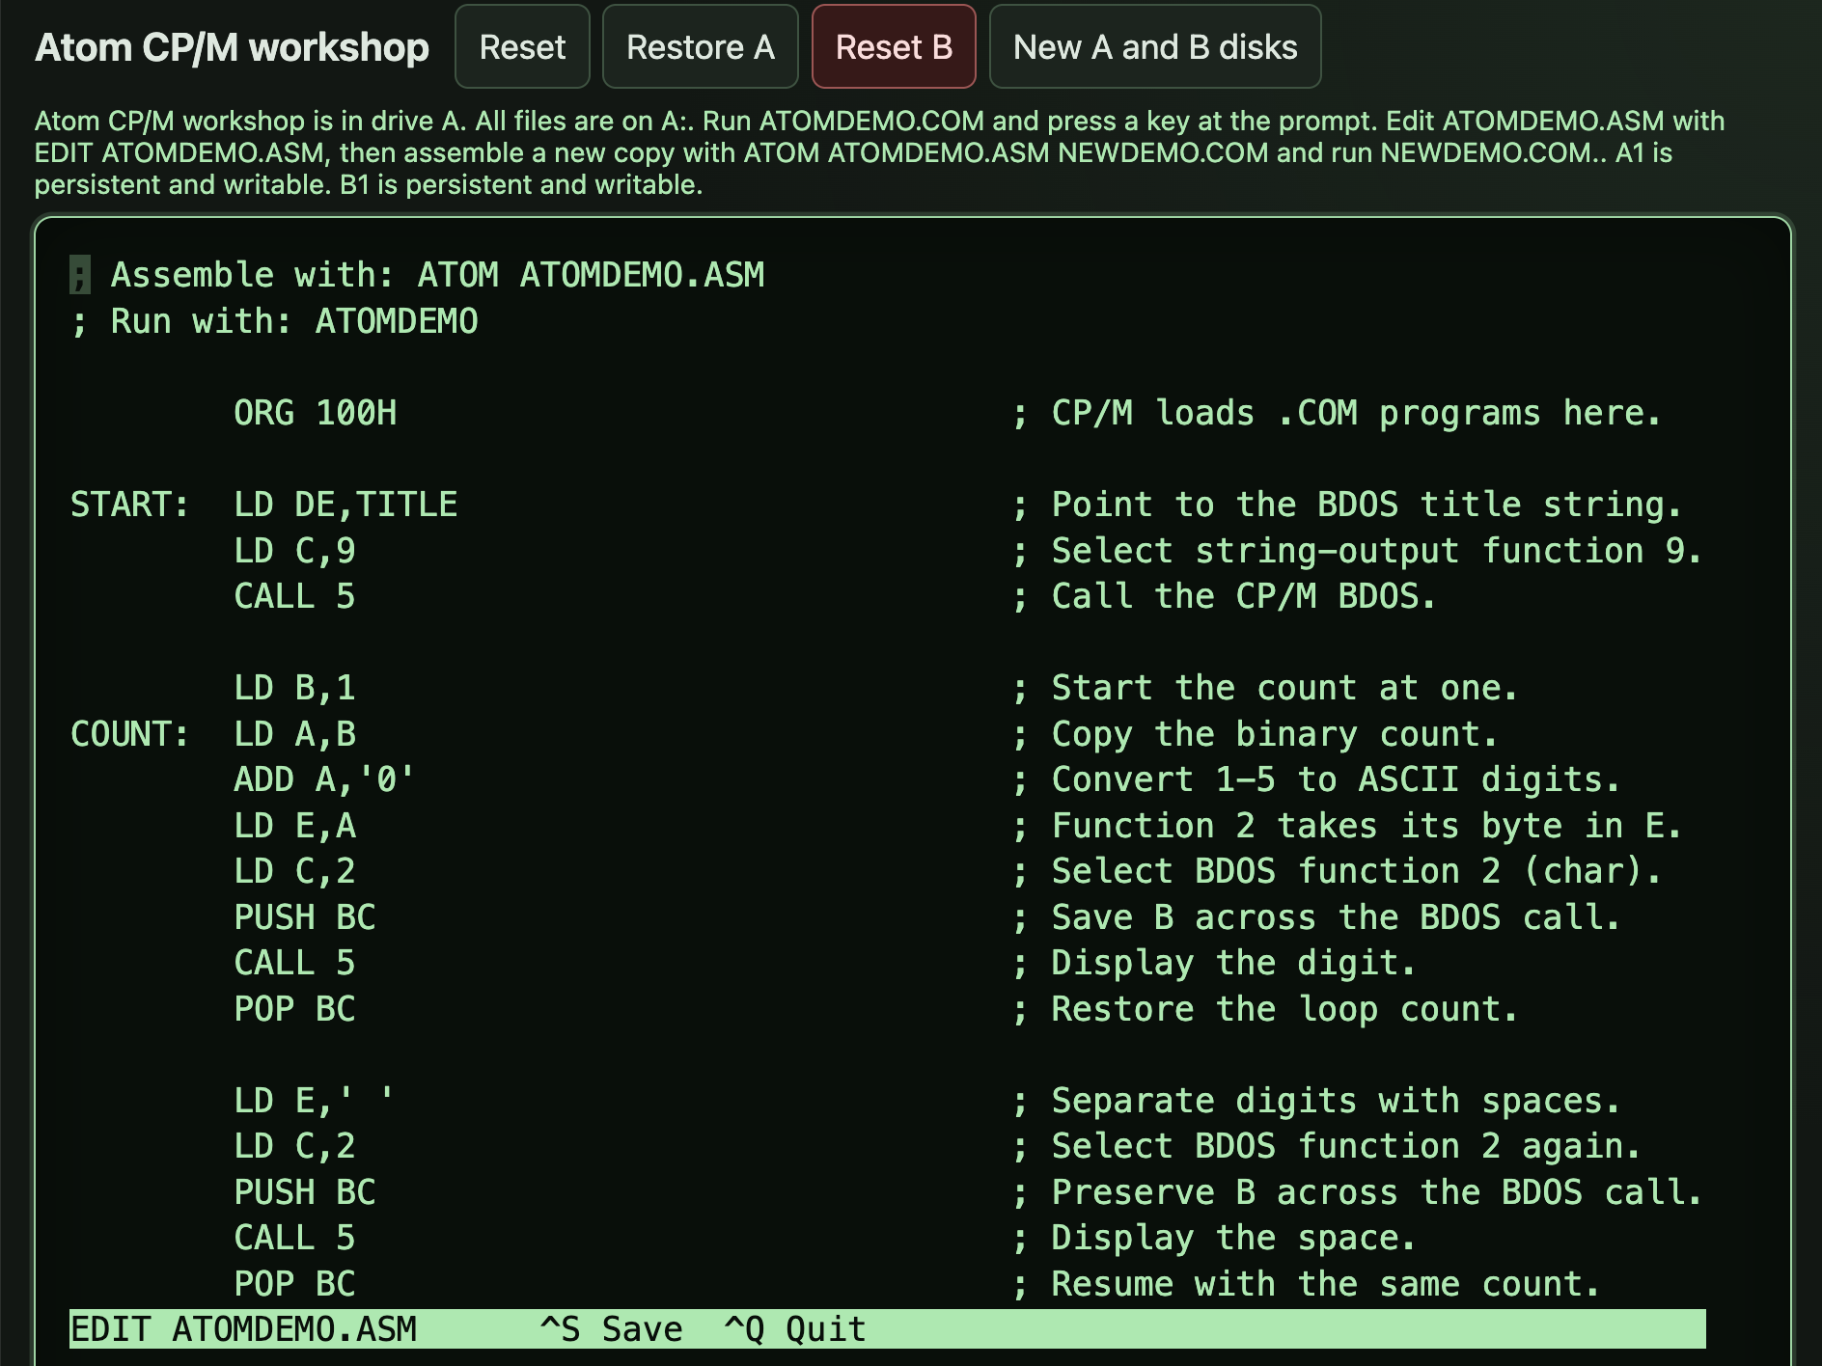The image size is (1822, 1366).
Task: Click comment 'Convert 1-5 to ASCII digits.'
Action: [1336, 779]
